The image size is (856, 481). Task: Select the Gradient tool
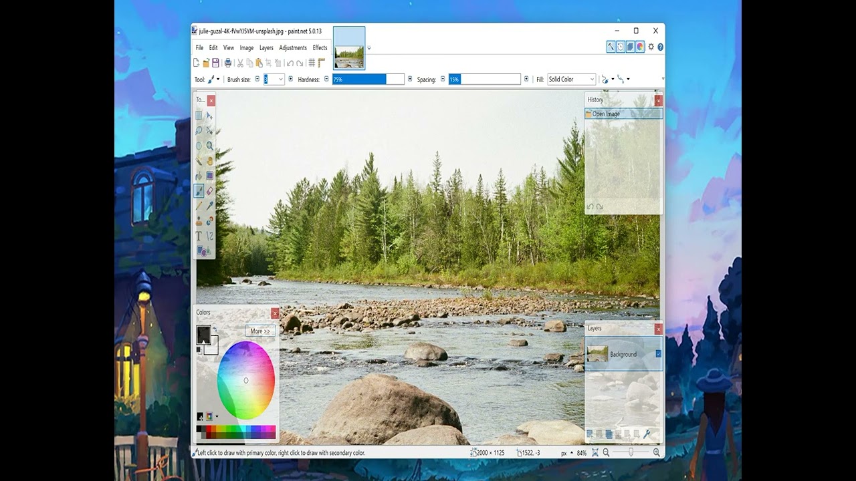(209, 176)
